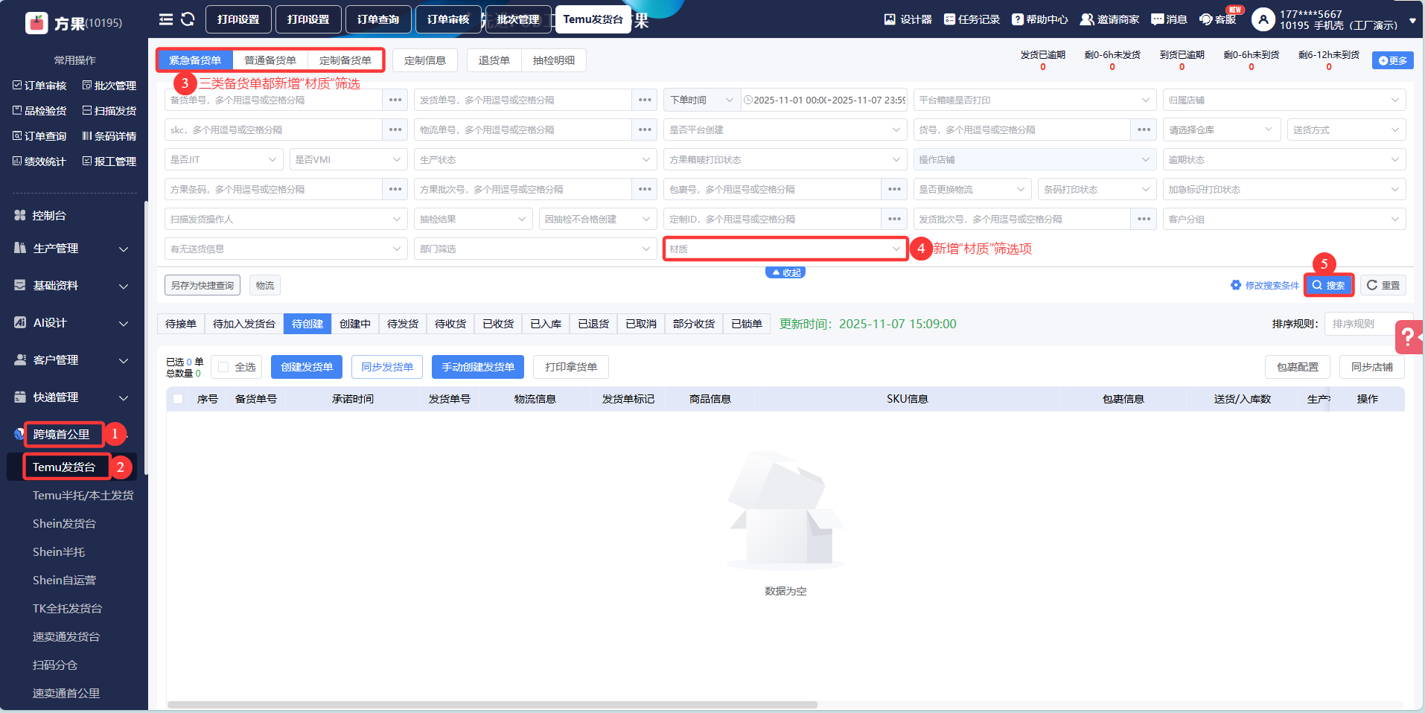Switch to 紧急备货单 tab
This screenshot has height=713, width=1425.
click(195, 60)
